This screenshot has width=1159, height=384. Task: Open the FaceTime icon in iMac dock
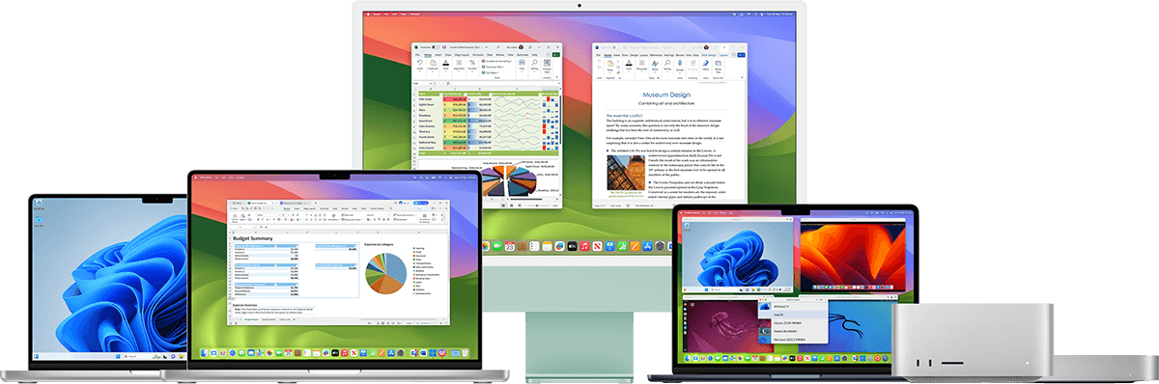[497, 245]
